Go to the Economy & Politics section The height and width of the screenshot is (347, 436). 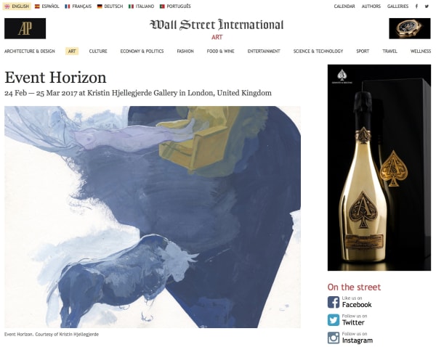point(142,51)
